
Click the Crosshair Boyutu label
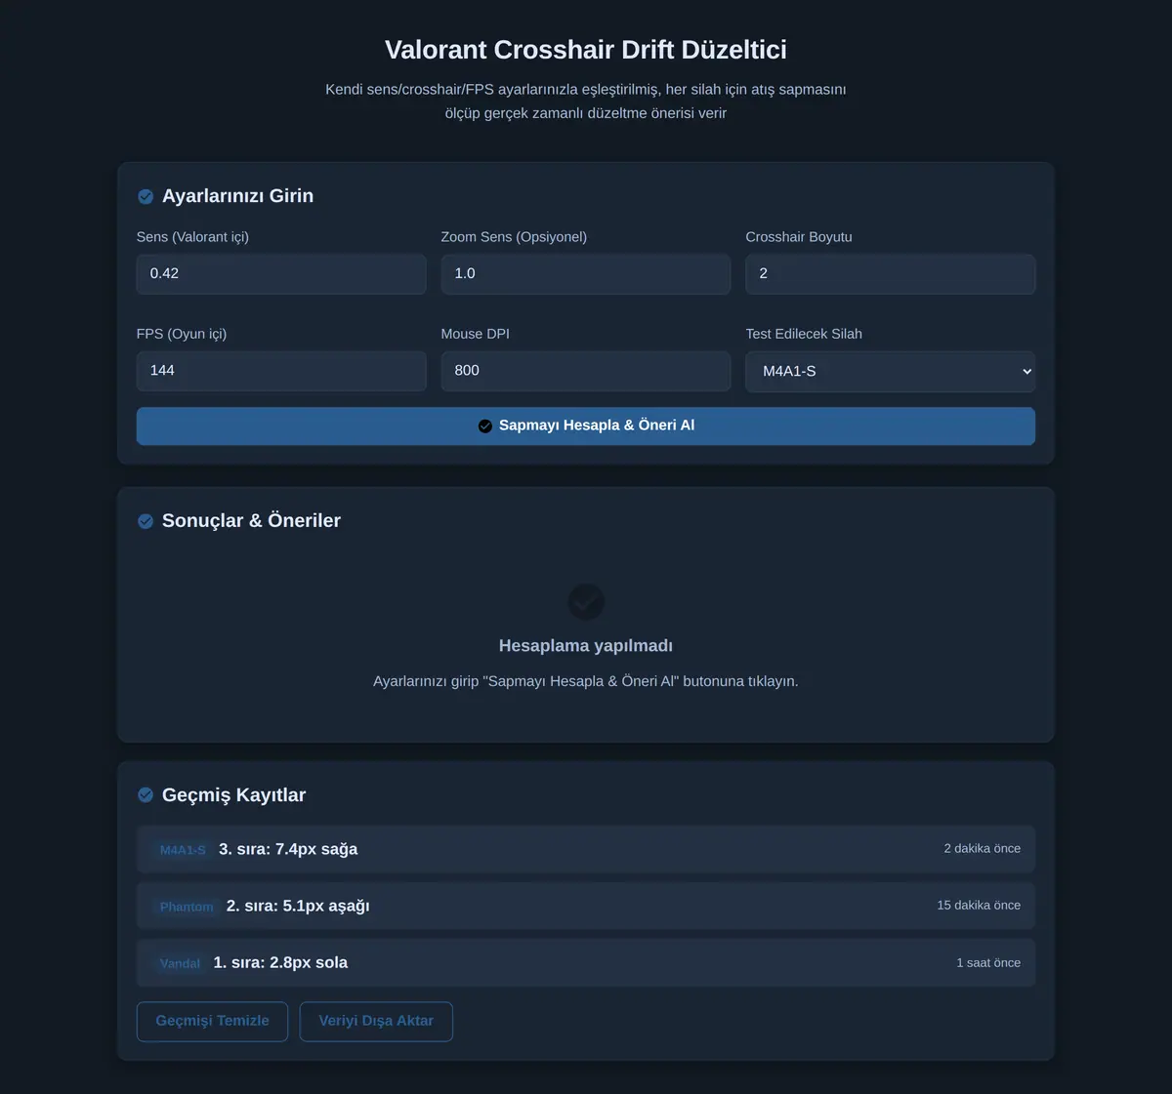(x=799, y=237)
